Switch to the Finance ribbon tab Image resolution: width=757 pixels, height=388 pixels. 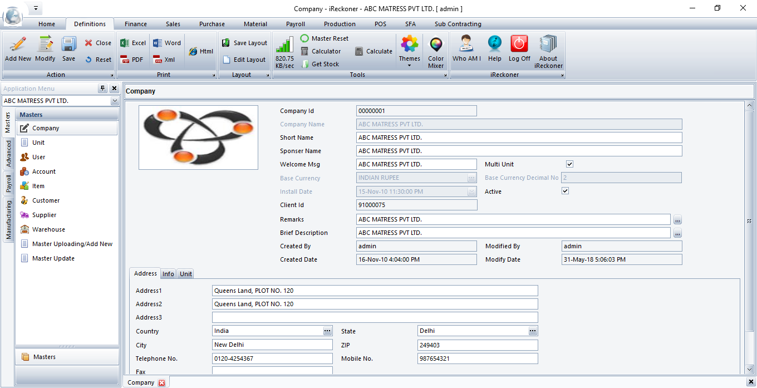[136, 24]
